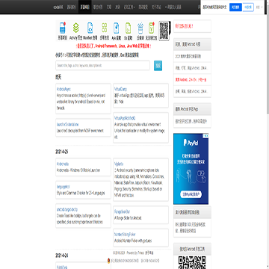The image size is (269, 269).
Task: Click the red recruiting link atop the sidebar
Action: (x=185, y=26)
